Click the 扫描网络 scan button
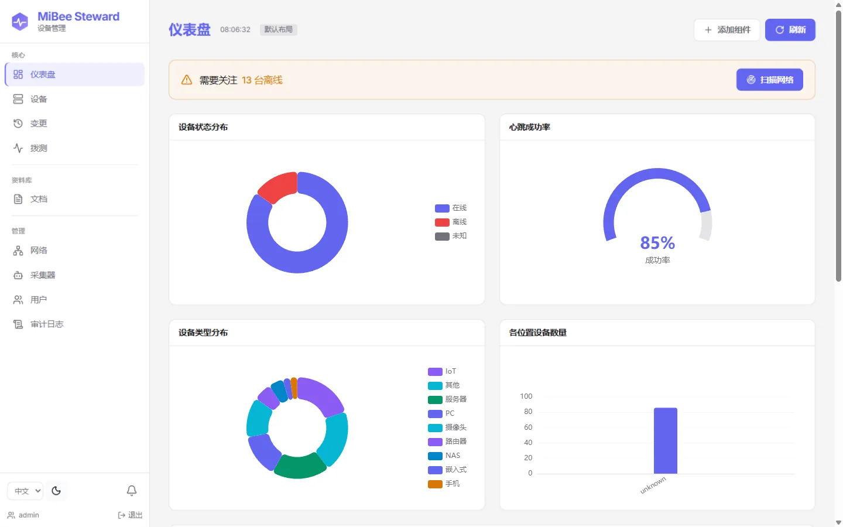This screenshot has width=843, height=527. [x=770, y=80]
